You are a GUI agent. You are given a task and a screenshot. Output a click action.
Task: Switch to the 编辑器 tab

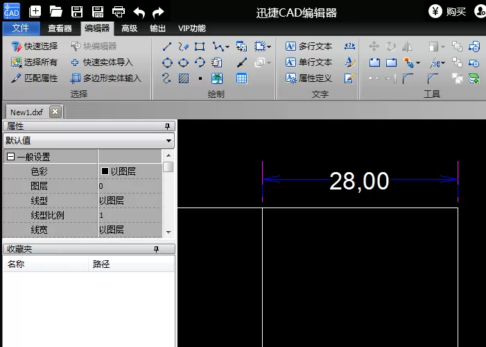tap(97, 28)
